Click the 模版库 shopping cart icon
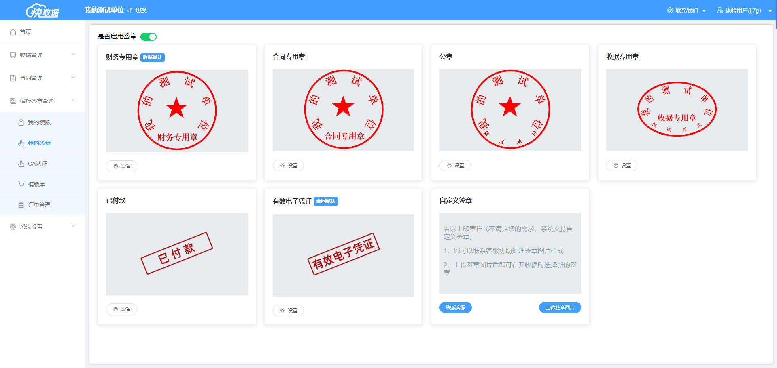The width and height of the screenshot is (777, 368). [21, 184]
